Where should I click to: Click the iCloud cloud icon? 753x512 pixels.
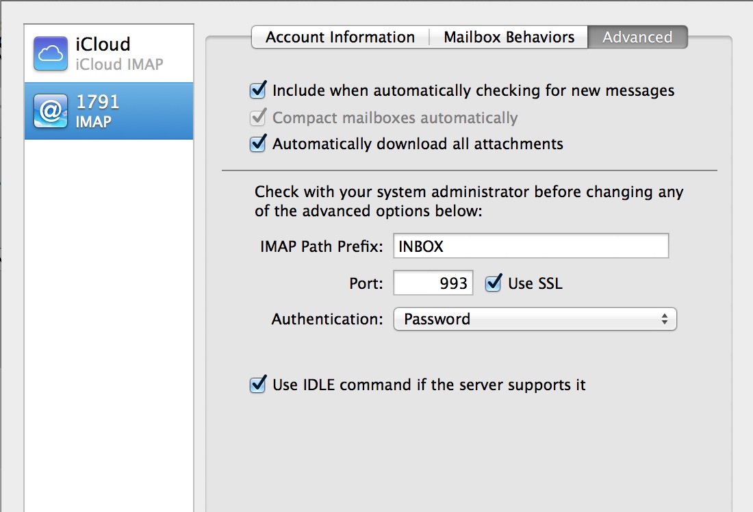(x=51, y=53)
